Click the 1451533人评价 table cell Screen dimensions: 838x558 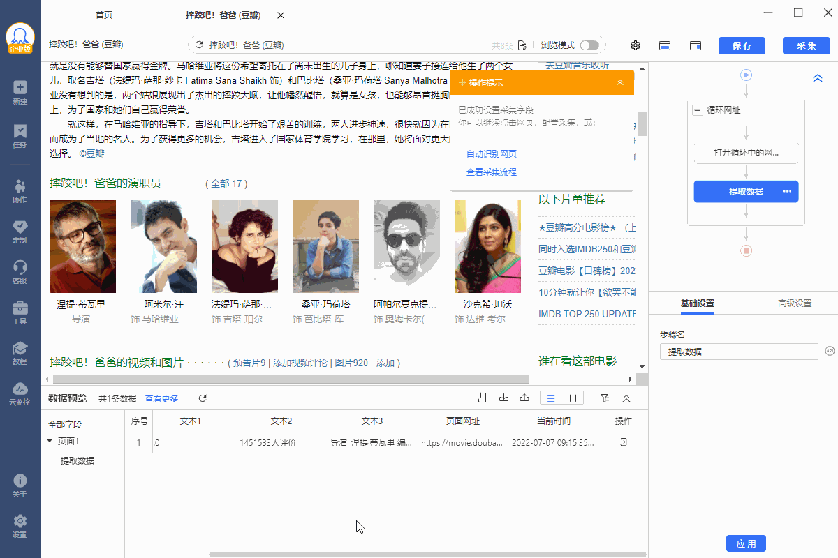(x=268, y=442)
